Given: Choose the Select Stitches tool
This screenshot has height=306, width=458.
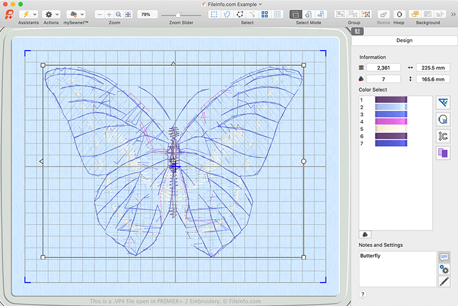Looking at the screenshot, I should (252, 14).
